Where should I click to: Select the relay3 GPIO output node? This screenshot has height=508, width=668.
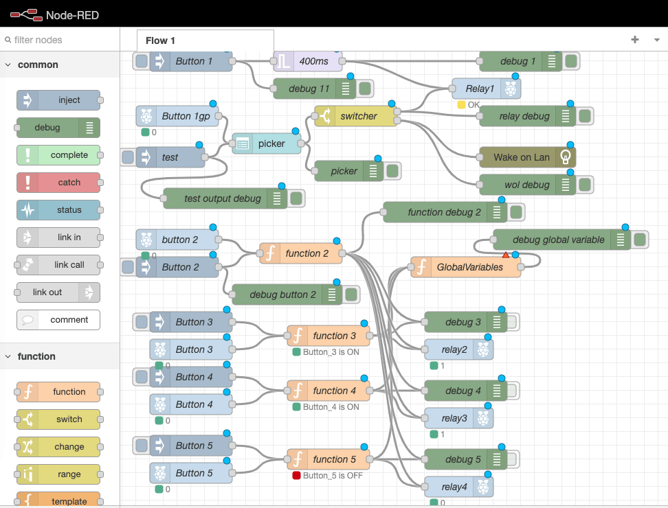tap(459, 418)
